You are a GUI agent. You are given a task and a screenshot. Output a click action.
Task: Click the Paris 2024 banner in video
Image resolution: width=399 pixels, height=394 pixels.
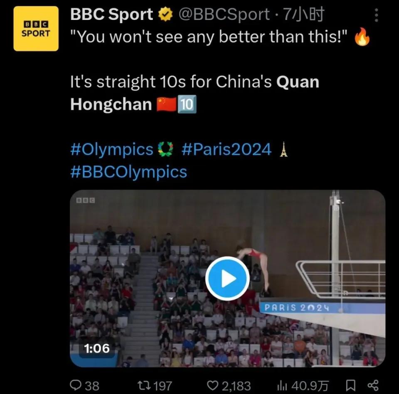tap(297, 308)
